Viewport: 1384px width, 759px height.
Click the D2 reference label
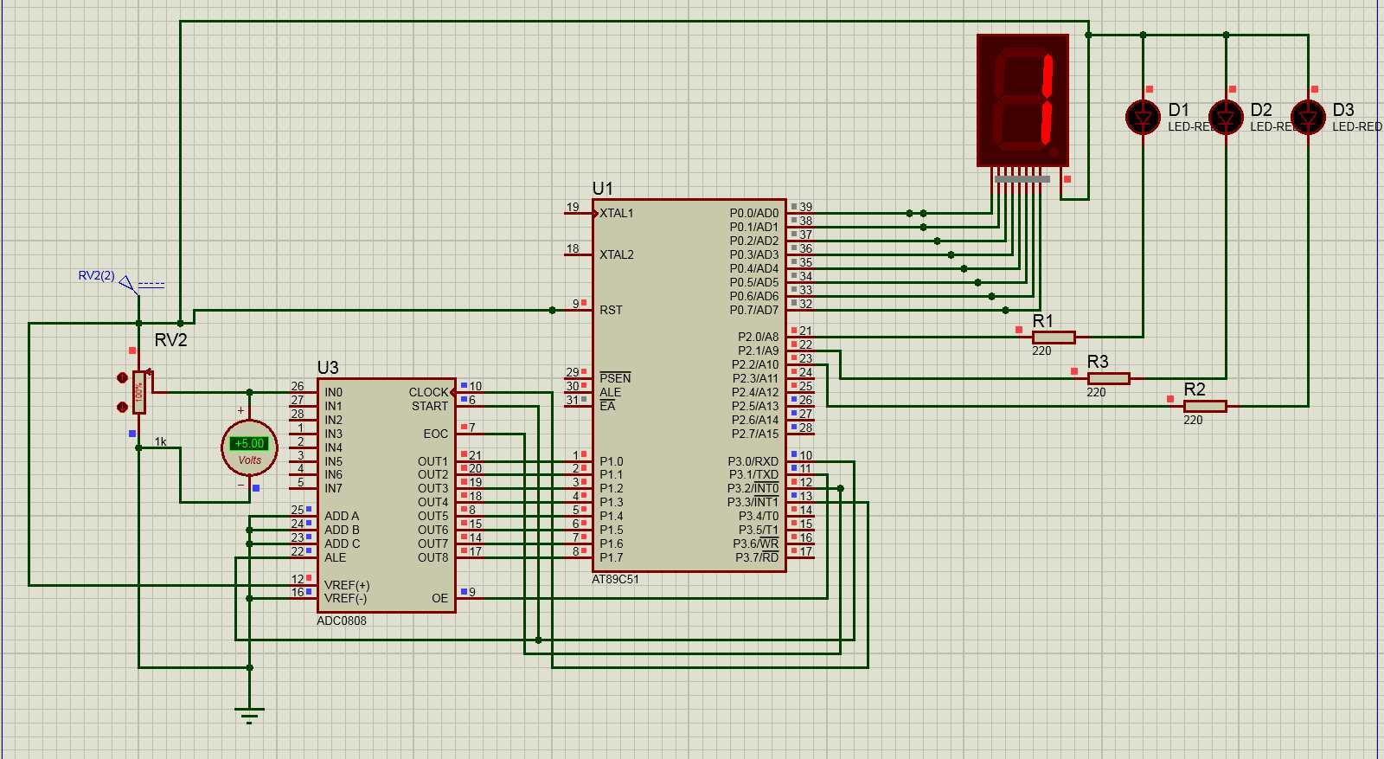coord(1261,110)
